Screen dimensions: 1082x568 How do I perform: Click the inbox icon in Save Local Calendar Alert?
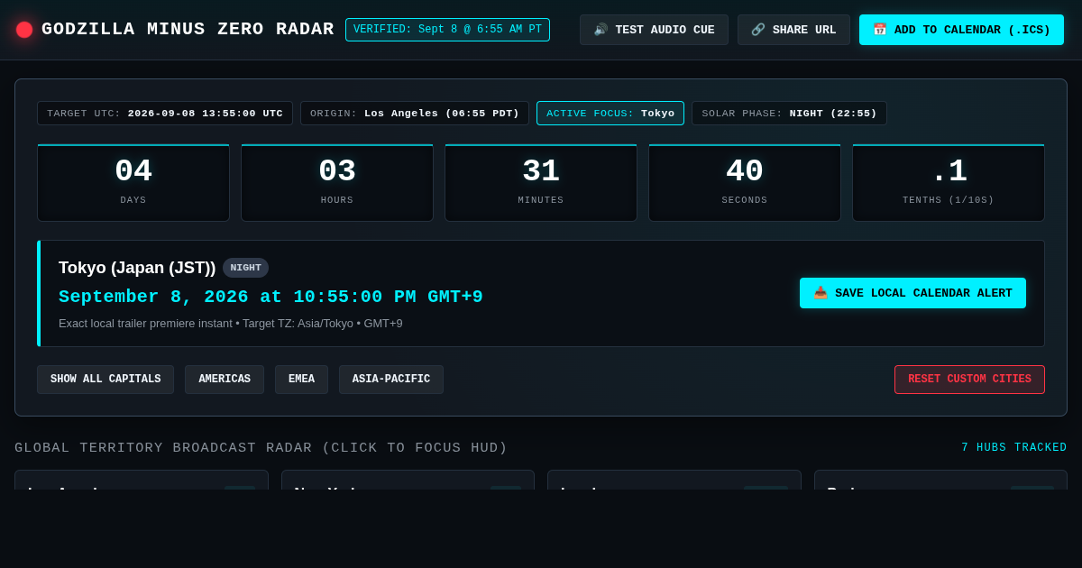coord(821,293)
